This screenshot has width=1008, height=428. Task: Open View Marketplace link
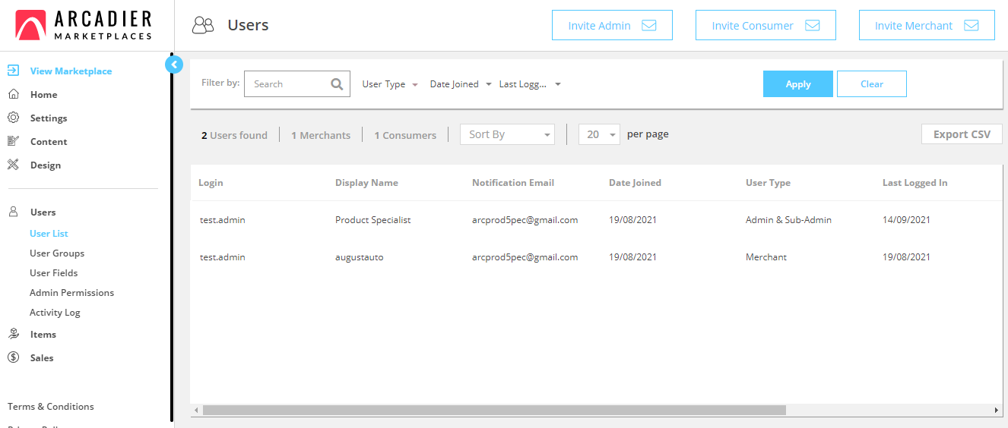click(x=71, y=71)
